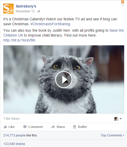Click the globe public-audience icon
This screenshot has width=127, height=147.
tap(39, 11)
